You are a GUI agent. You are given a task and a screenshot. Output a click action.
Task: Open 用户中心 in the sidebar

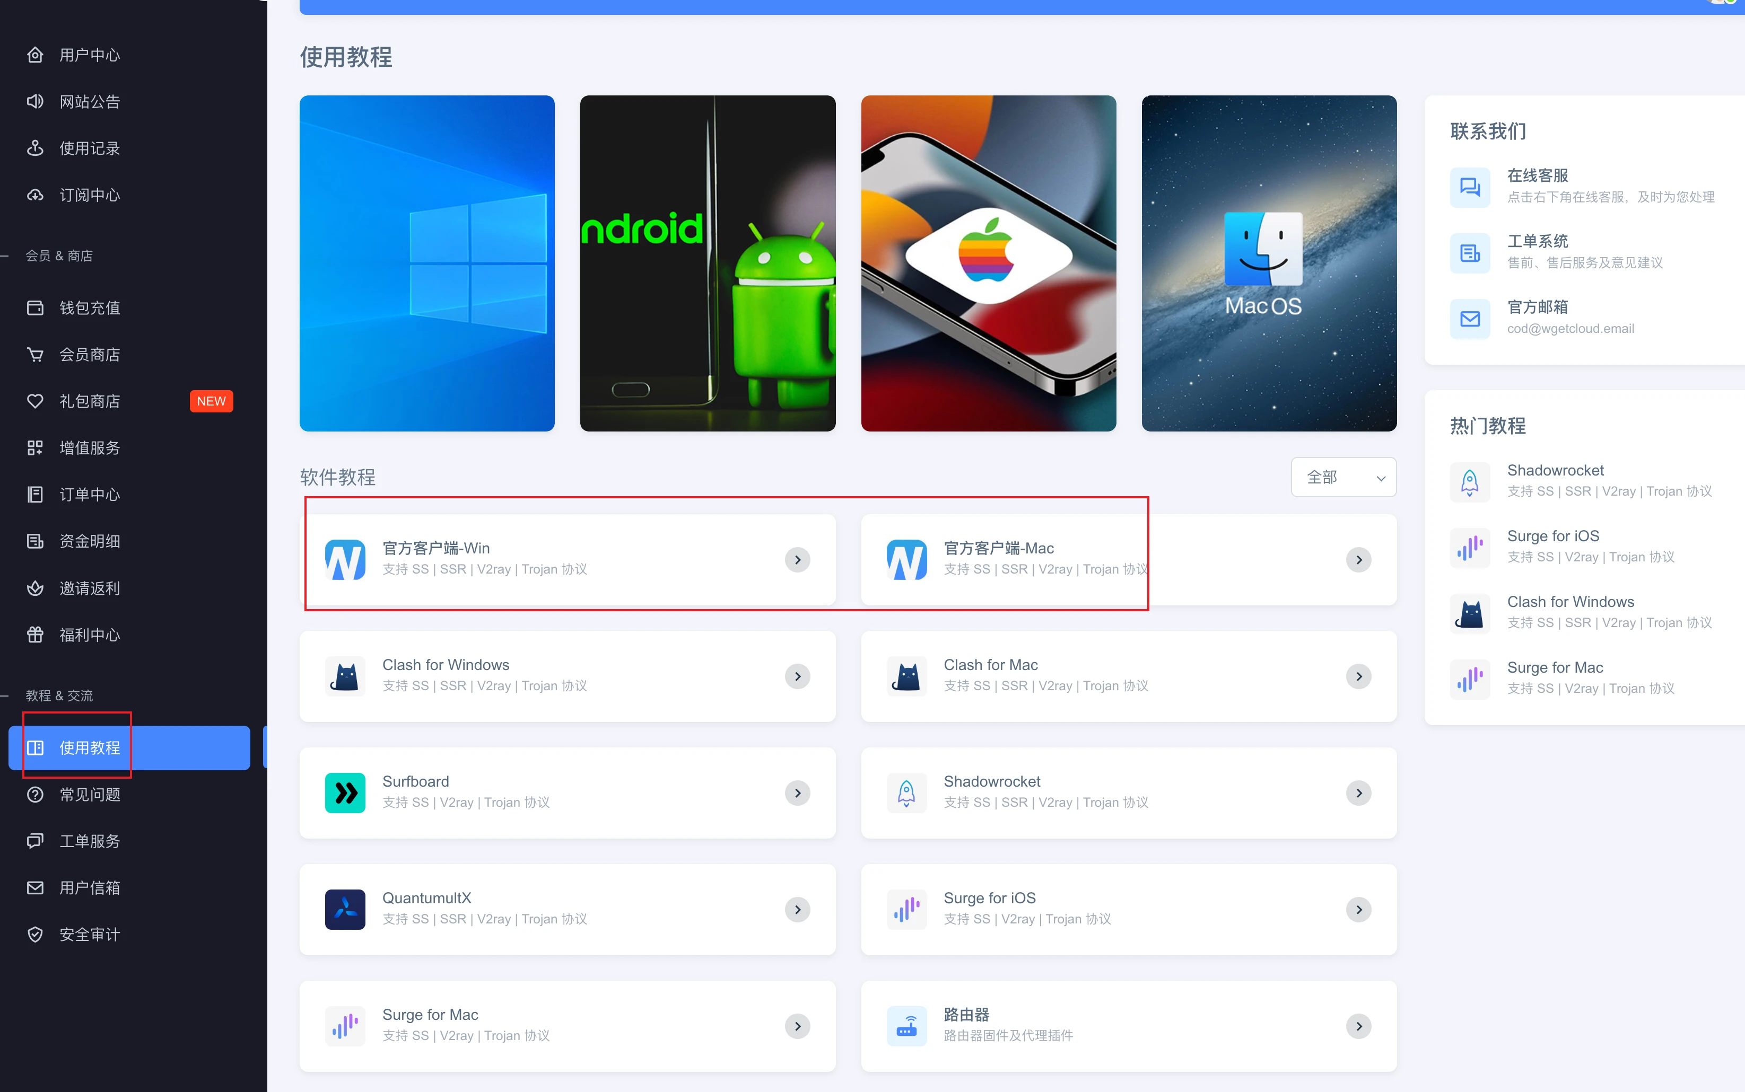point(90,55)
